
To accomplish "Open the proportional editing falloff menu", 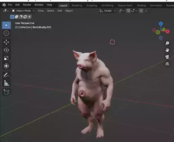I will click(x=146, y=11).
